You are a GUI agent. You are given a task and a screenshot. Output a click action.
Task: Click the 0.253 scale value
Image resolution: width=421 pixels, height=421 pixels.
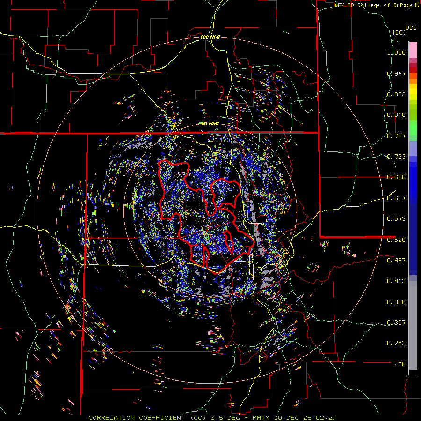[396, 343]
